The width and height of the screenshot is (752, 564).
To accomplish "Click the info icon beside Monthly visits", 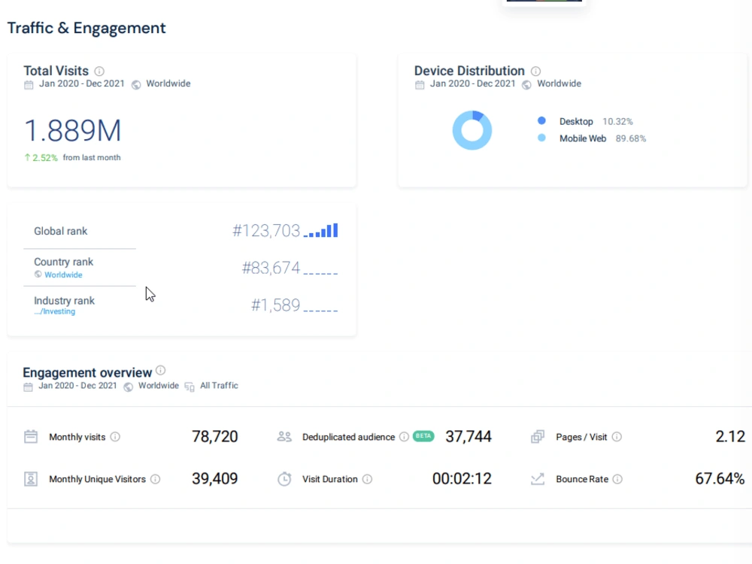I will click(x=115, y=437).
